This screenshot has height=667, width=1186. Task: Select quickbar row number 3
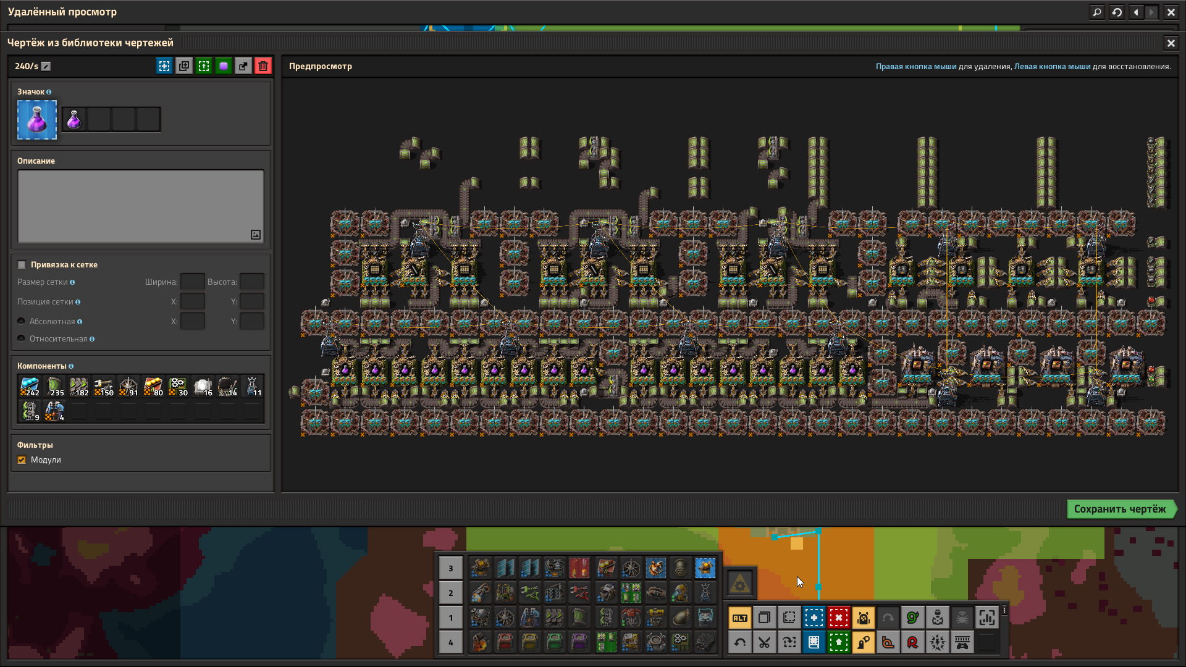point(451,568)
